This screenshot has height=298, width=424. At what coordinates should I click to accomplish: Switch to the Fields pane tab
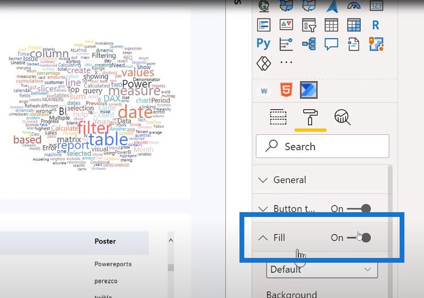(x=278, y=117)
